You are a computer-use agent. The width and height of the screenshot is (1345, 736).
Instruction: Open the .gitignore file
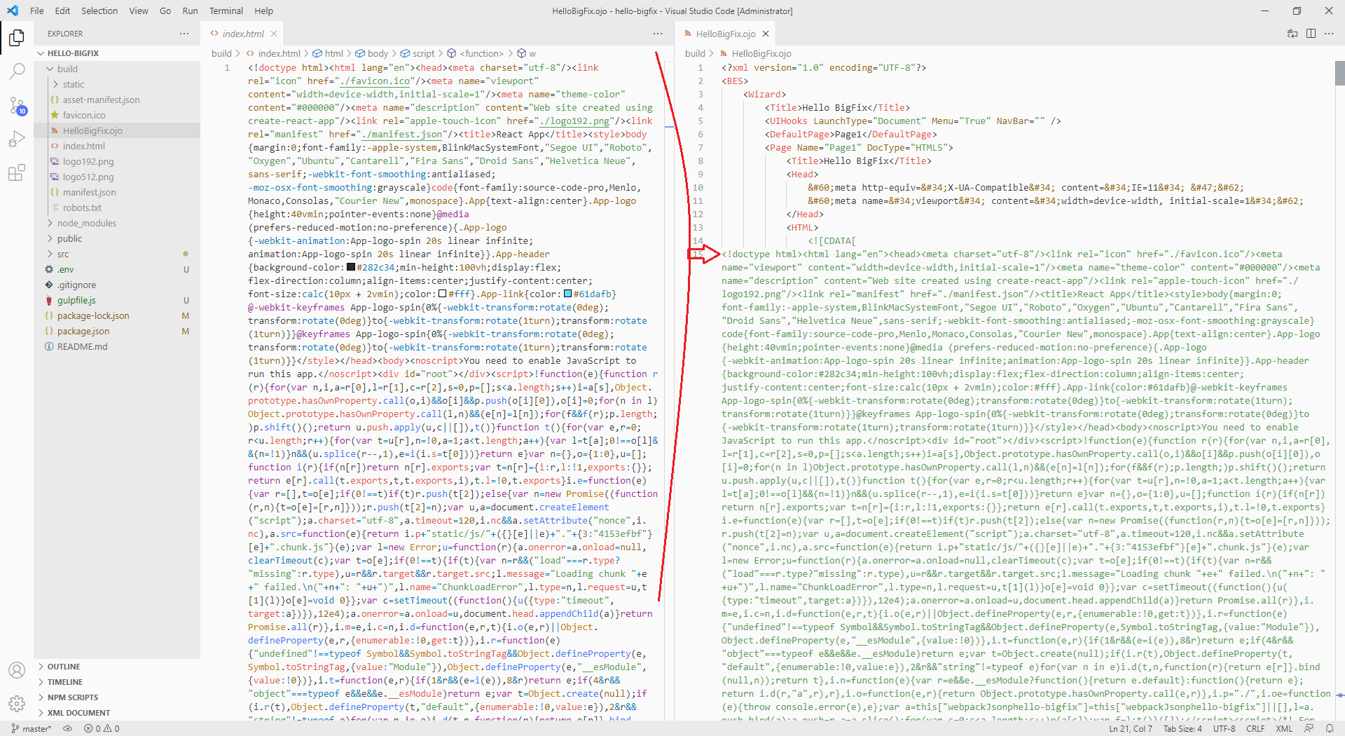pyautogui.click(x=117, y=285)
